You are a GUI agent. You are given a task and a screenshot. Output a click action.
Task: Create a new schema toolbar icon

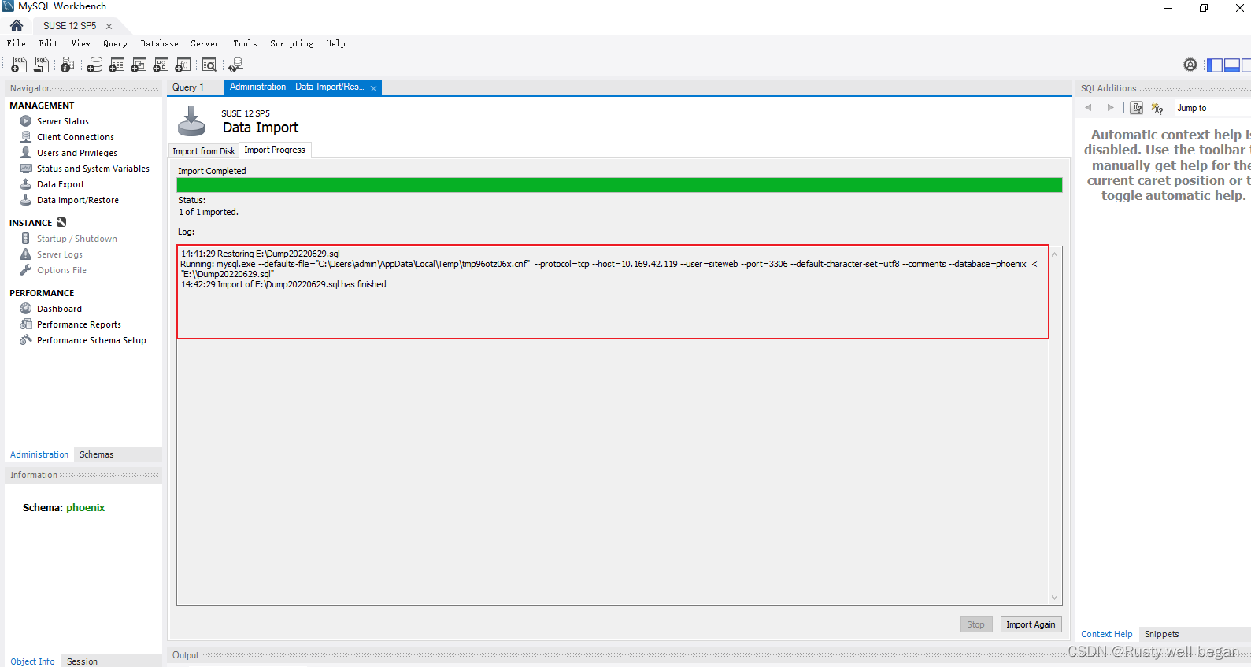pos(94,65)
